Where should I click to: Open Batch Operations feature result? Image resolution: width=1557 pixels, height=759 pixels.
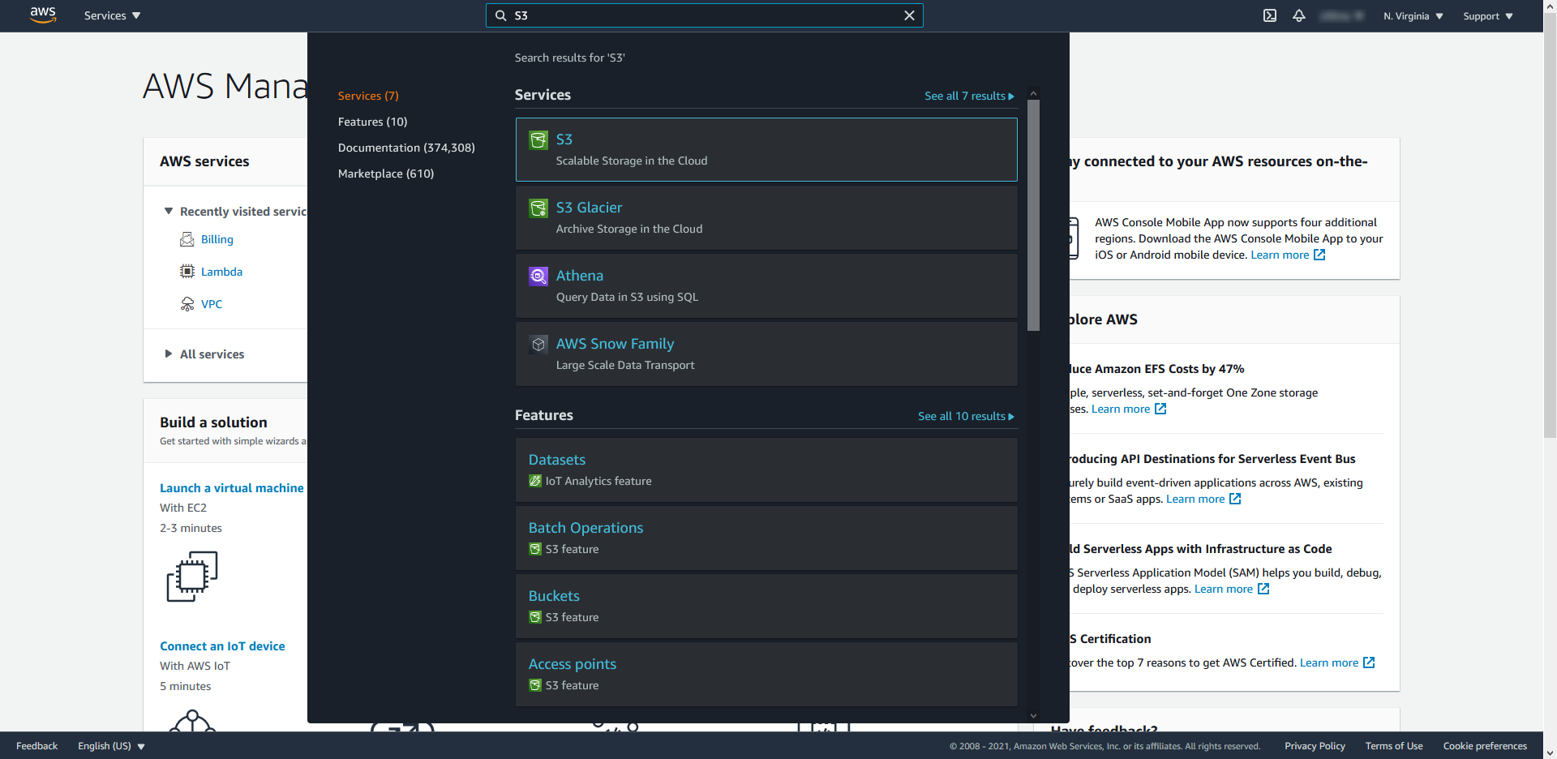tap(766, 538)
